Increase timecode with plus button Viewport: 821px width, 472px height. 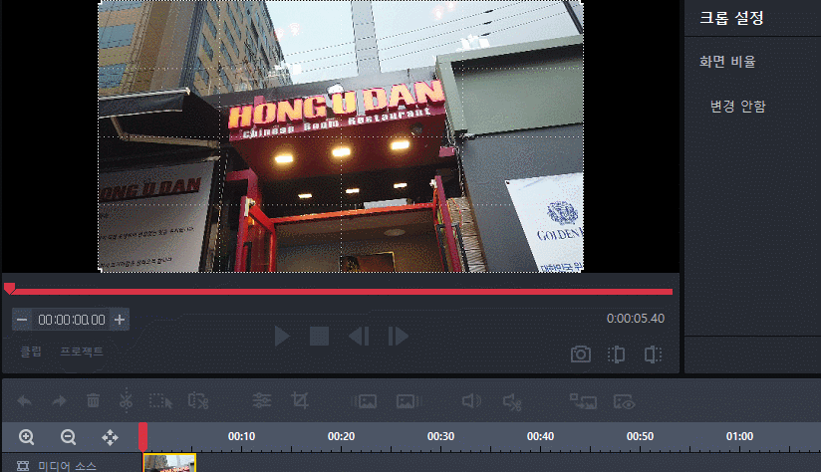[x=120, y=320]
